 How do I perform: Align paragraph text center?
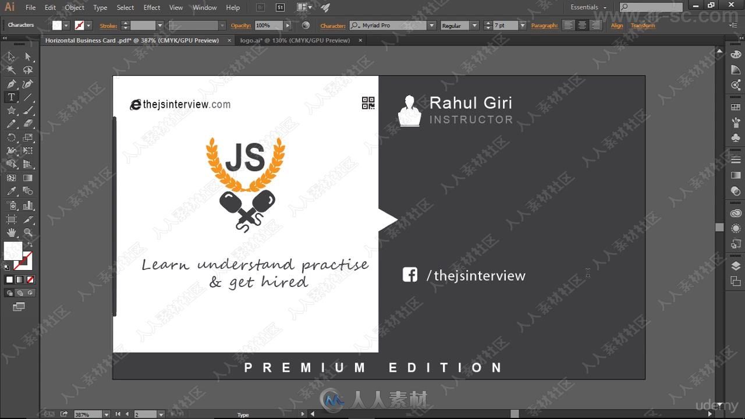pyautogui.click(x=582, y=26)
